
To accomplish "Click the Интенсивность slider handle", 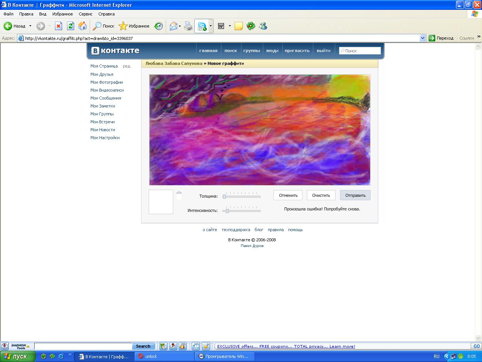I will tap(227, 211).
